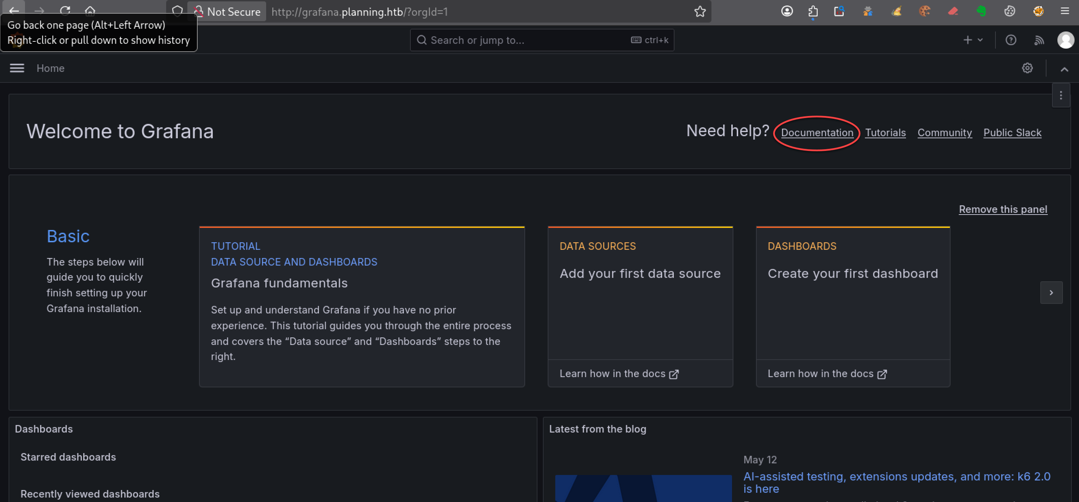Image resolution: width=1079 pixels, height=502 pixels.
Task: Open the Tutorials help link
Action: coord(885,133)
